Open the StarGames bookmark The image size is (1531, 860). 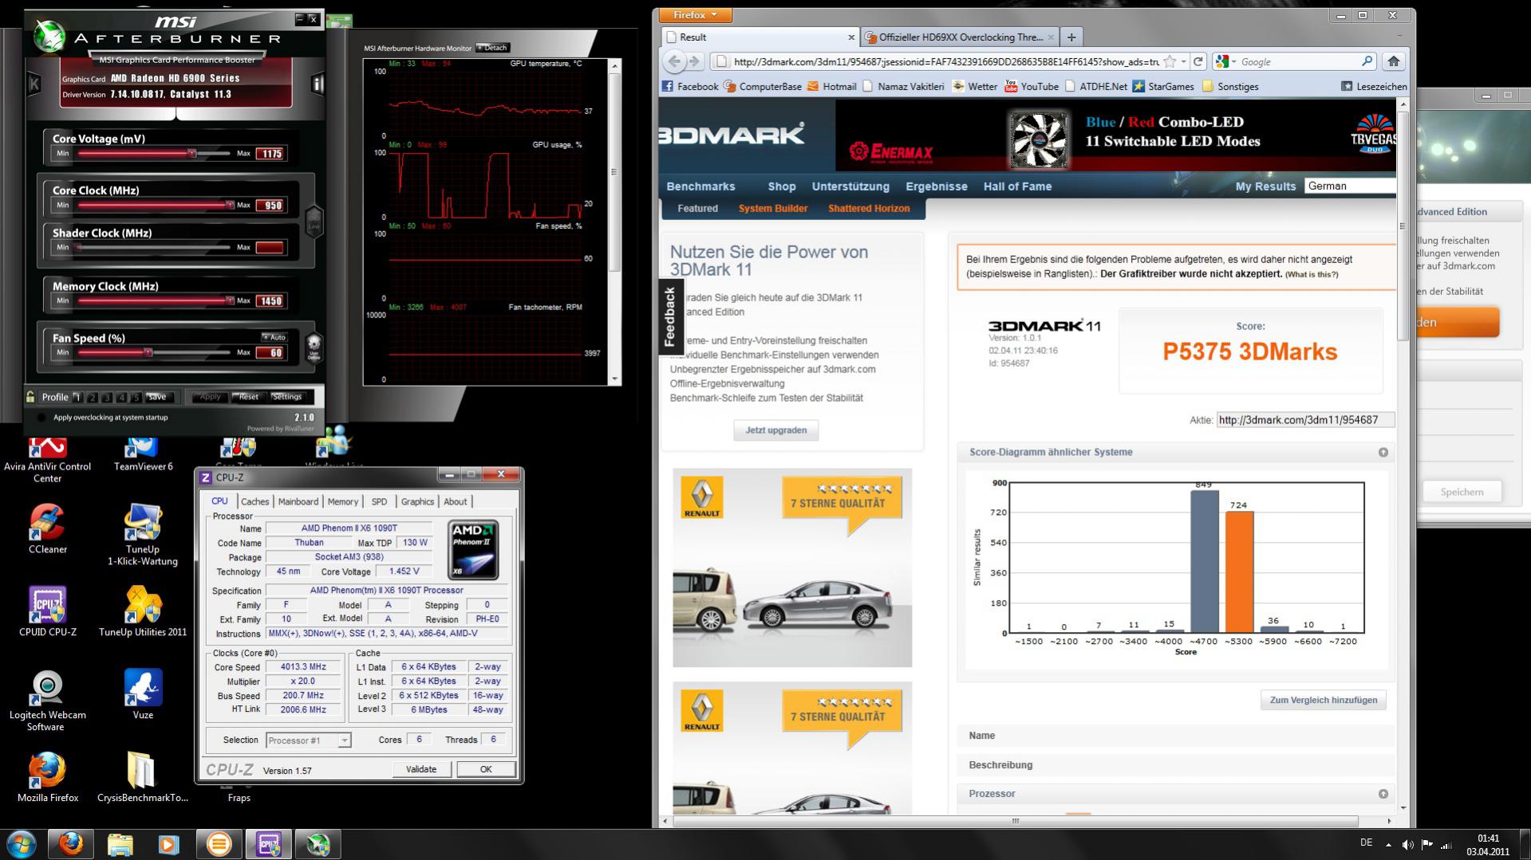pyautogui.click(x=1163, y=86)
